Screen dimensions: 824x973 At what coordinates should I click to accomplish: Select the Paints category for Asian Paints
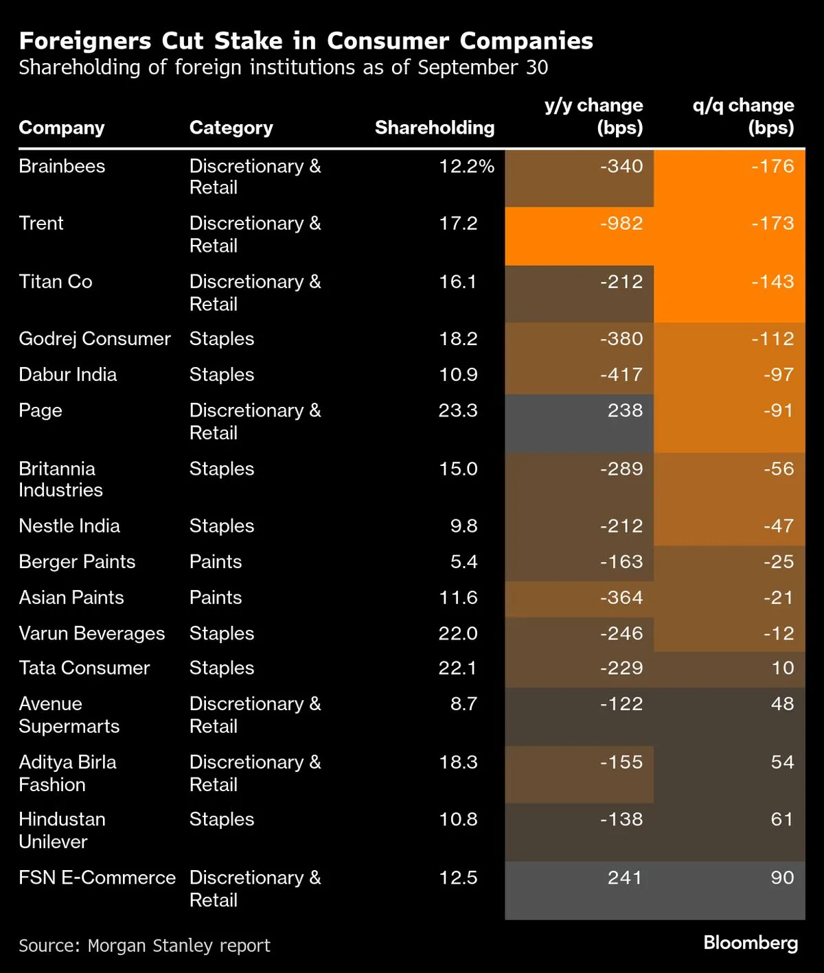coord(216,598)
